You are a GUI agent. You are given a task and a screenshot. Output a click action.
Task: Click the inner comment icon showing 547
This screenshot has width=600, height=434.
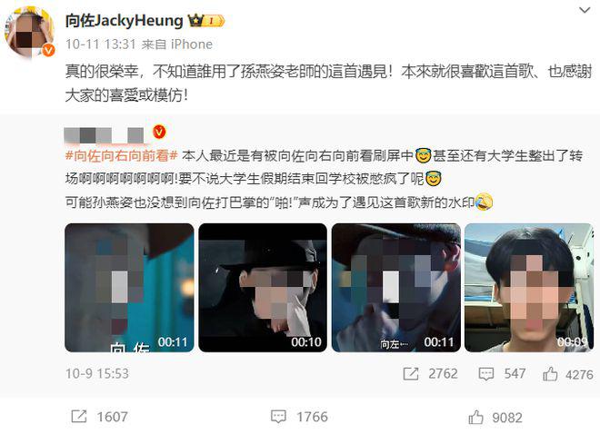(x=486, y=374)
